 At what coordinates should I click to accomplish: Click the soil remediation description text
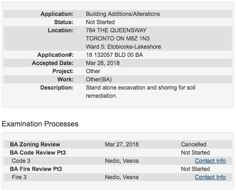(141, 92)
